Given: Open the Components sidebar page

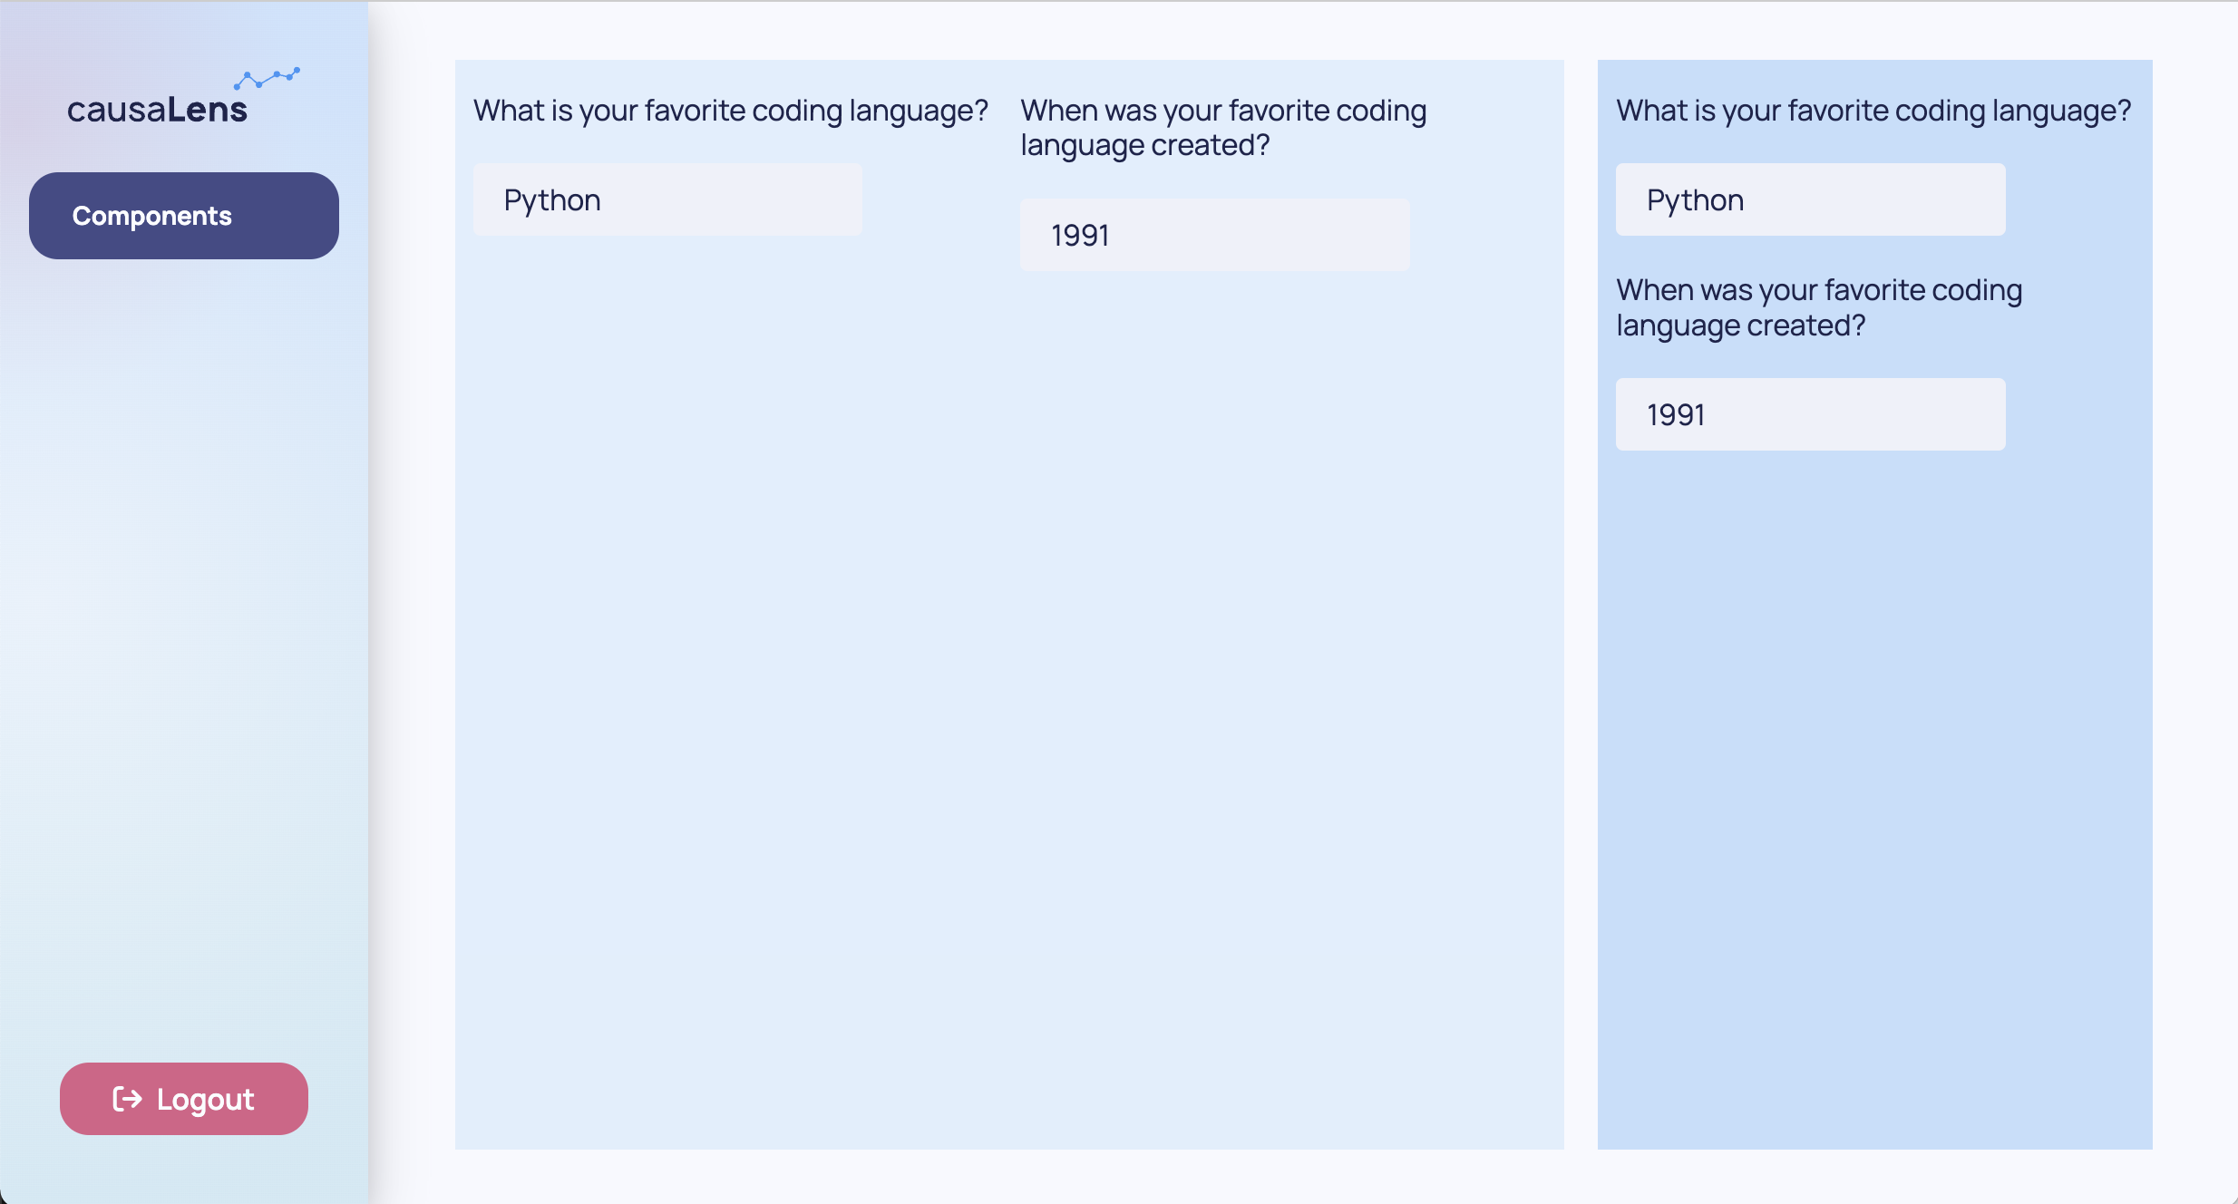Looking at the screenshot, I should [184, 216].
